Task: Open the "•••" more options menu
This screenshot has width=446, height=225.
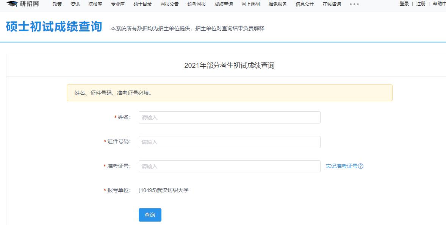Action: (x=354, y=5)
